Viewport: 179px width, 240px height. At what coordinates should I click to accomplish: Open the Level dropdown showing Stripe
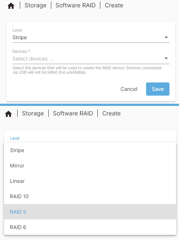(91, 37)
